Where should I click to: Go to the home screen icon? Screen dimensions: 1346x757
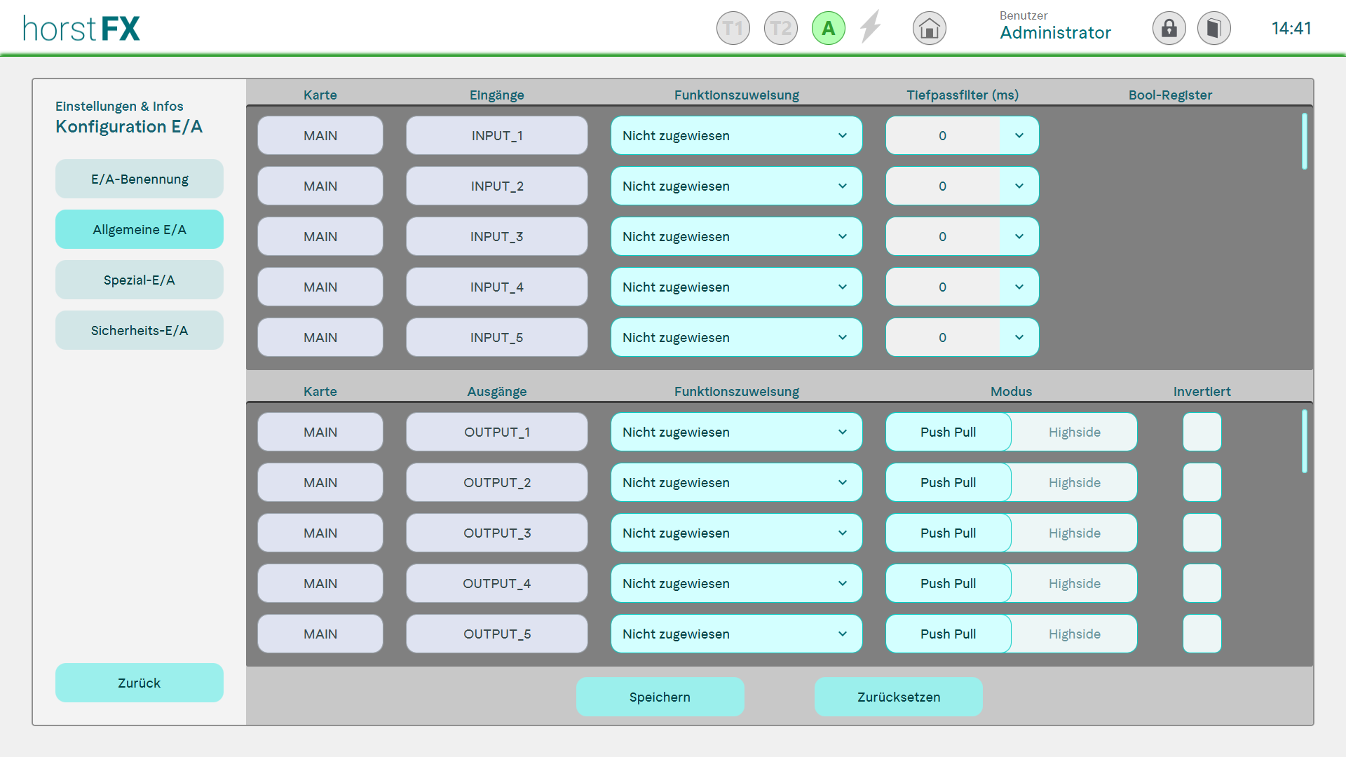pos(929,29)
